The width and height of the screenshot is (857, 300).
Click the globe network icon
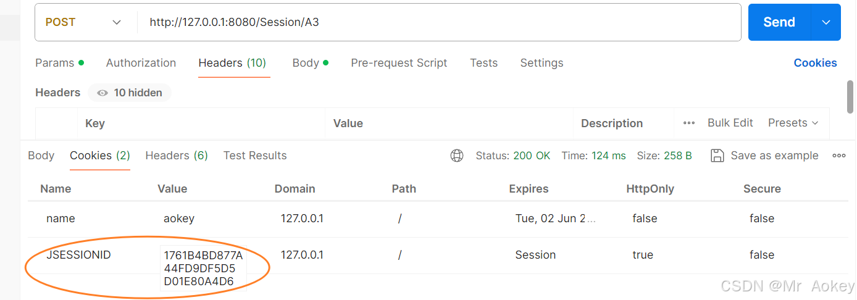(x=457, y=156)
